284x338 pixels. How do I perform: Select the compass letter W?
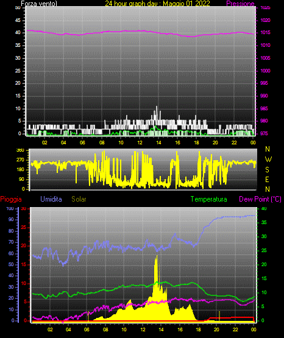(268, 160)
